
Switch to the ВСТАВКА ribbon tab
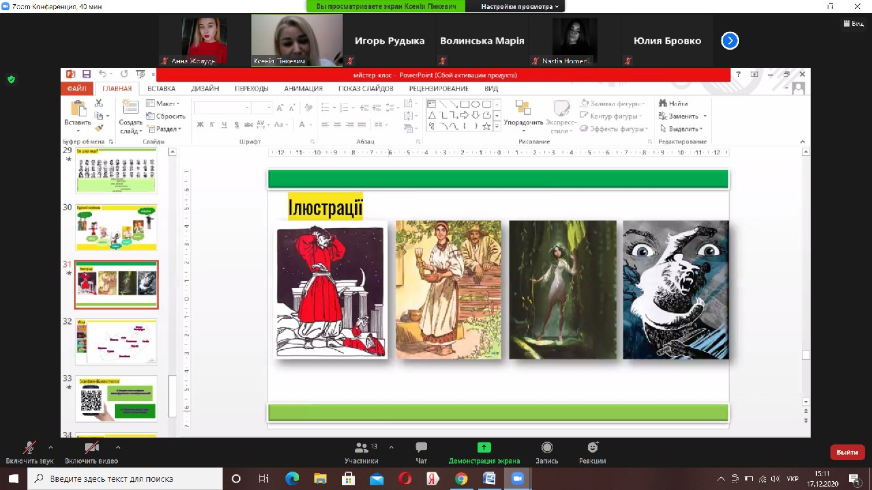pyautogui.click(x=161, y=88)
